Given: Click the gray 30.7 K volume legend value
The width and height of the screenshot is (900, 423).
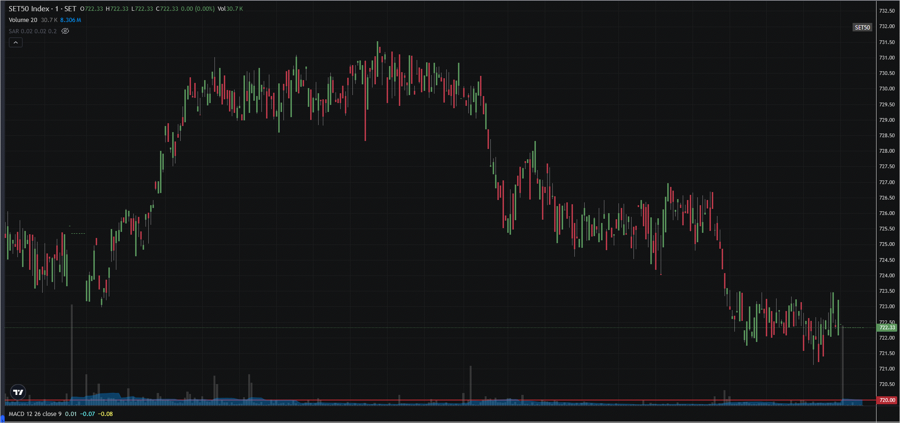Looking at the screenshot, I should tap(49, 20).
